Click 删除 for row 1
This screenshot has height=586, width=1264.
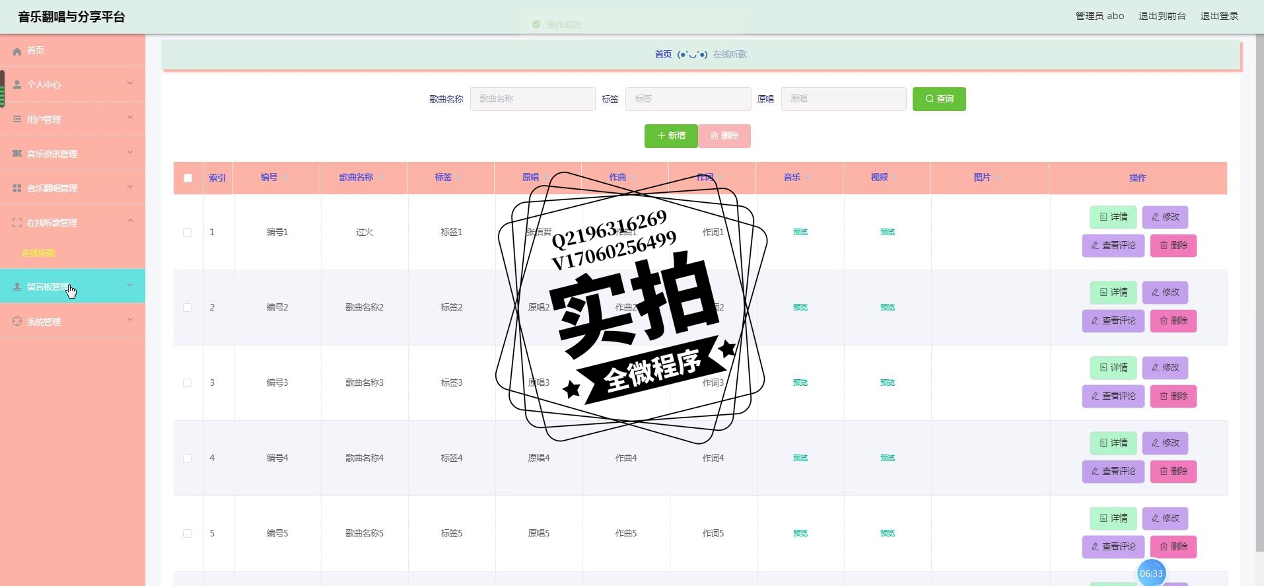[x=1174, y=246]
